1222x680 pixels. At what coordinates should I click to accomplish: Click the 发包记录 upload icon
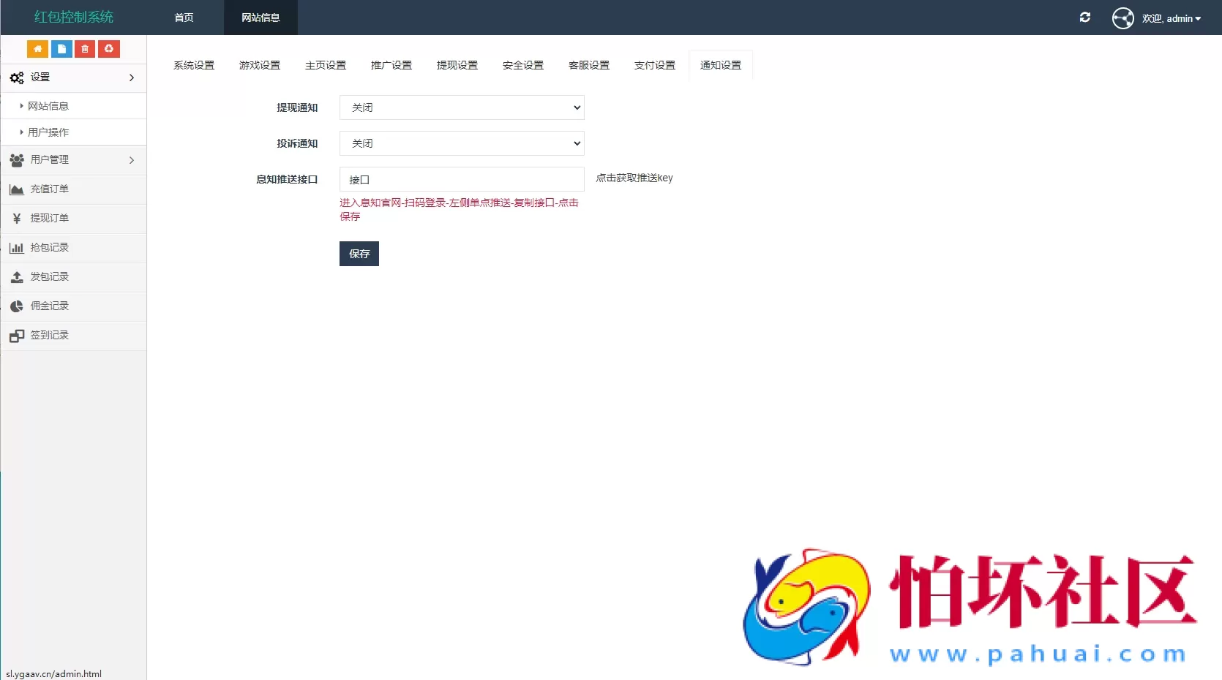[x=16, y=277]
